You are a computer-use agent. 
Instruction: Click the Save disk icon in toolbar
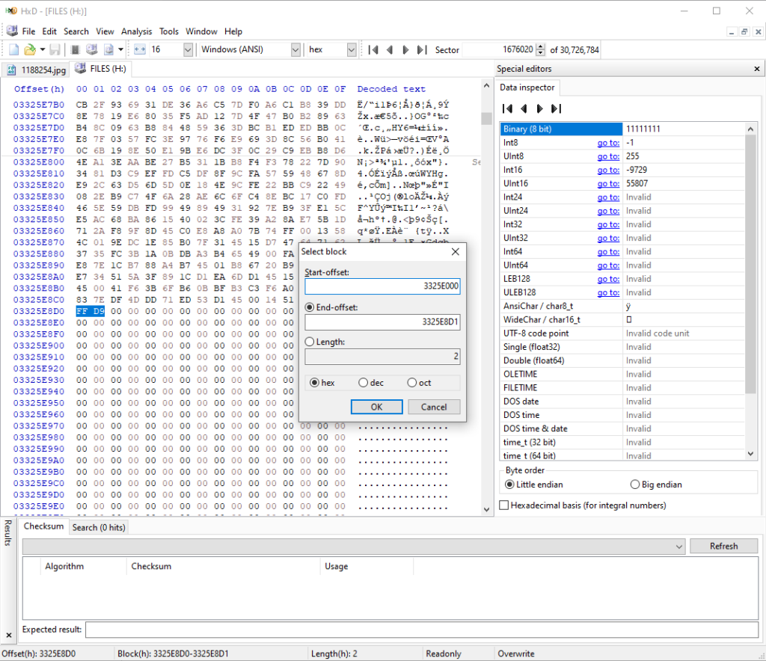55,50
